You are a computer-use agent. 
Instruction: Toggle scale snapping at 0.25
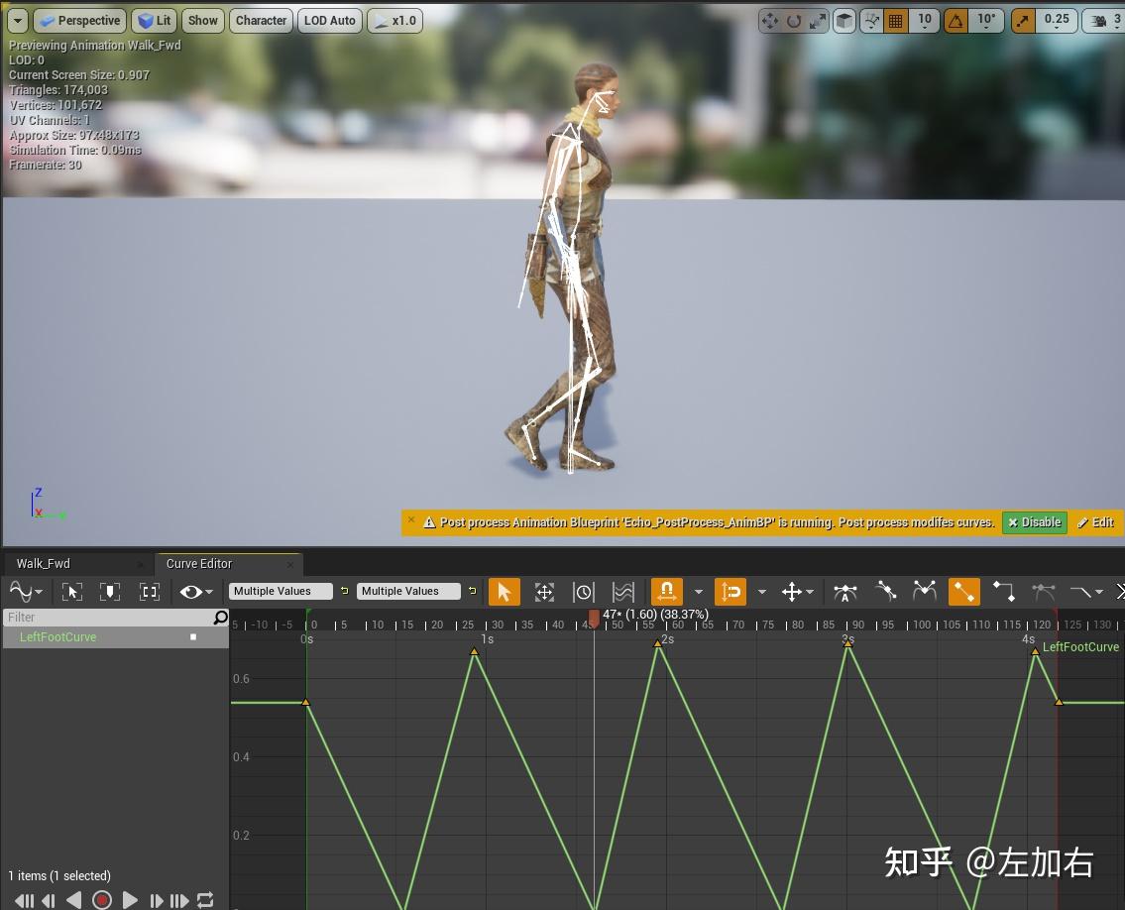click(1020, 20)
